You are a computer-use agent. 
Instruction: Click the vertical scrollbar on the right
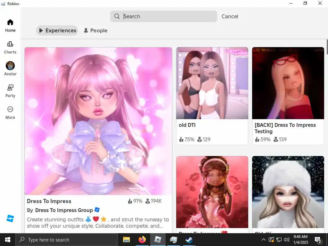327,47
